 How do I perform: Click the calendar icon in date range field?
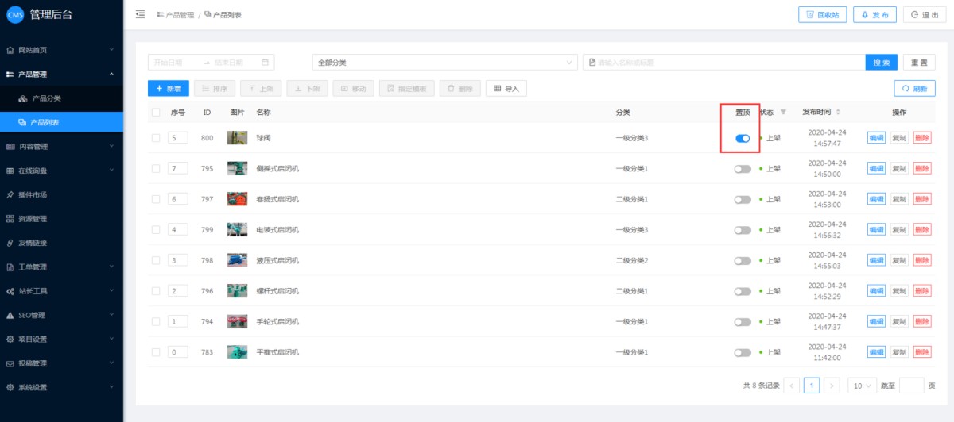(266, 63)
